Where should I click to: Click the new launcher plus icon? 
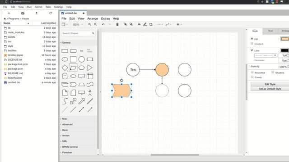(x=9, y=13)
